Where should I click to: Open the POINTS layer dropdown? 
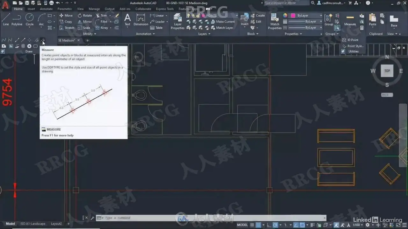coord(237,16)
